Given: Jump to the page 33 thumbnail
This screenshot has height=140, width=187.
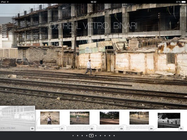Looking at the screenshot, I should click(109, 118).
